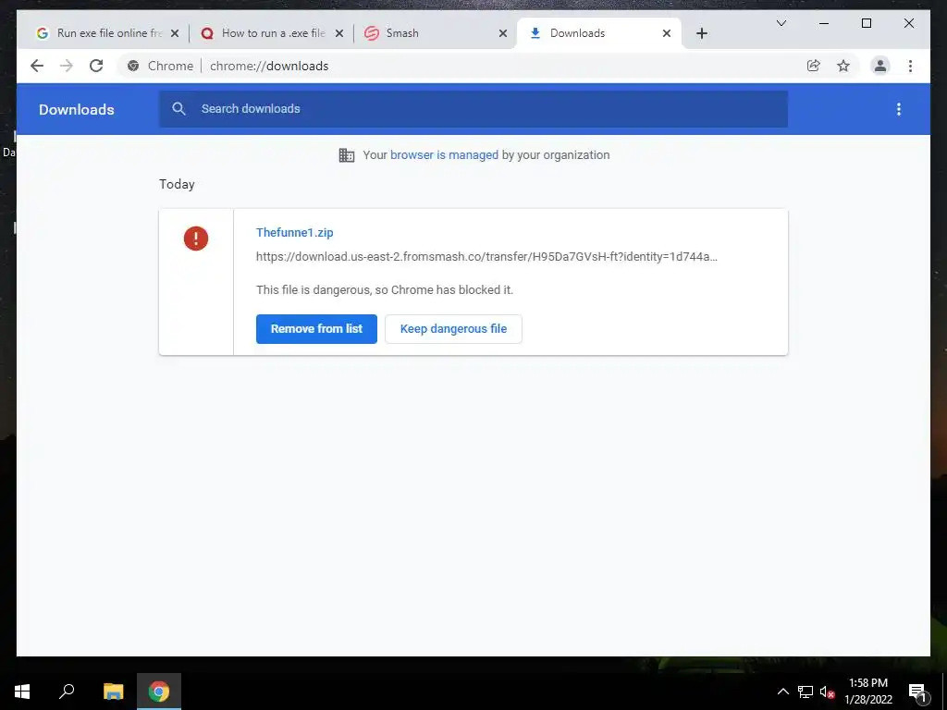Choose Keep dangerous file
This screenshot has width=947, height=710.
click(453, 329)
